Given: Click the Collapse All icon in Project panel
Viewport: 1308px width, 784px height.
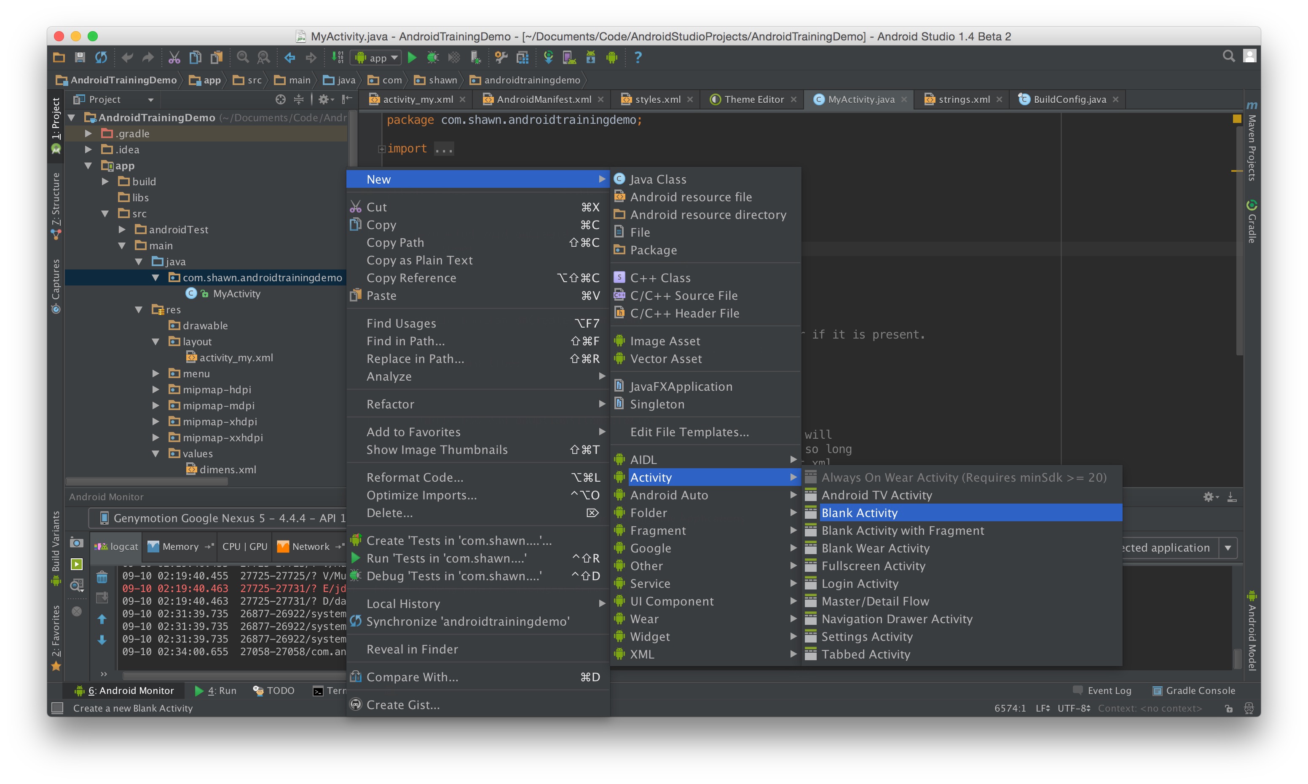Looking at the screenshot, I should click(299, 99).
